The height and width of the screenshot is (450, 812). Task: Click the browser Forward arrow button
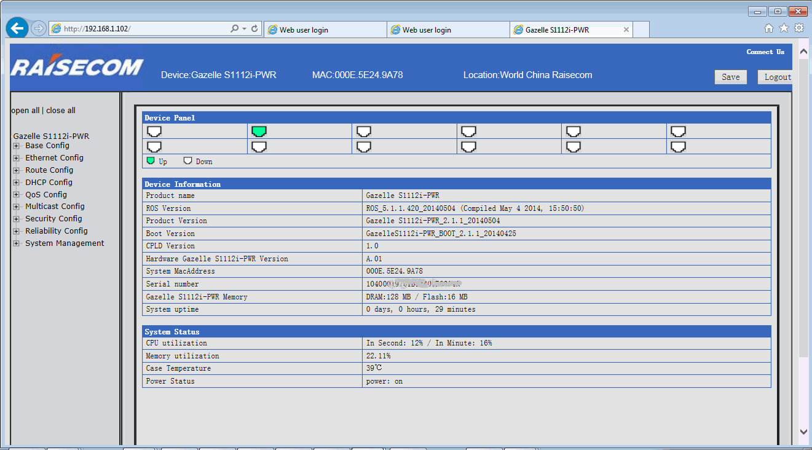coord(38,28)
